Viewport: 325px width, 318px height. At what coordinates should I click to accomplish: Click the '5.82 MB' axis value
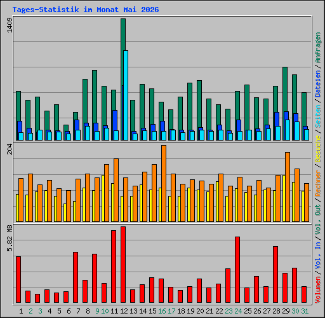coord(10,238)
